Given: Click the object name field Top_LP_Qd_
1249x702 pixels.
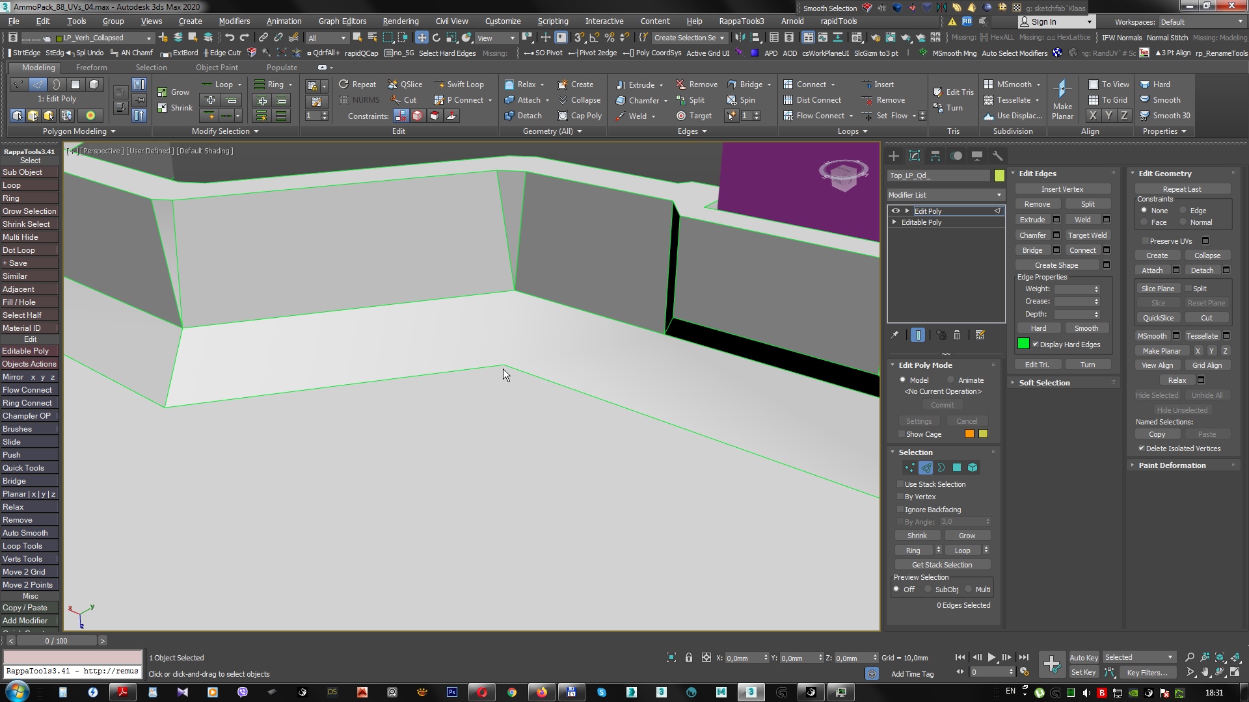Looking at the screenshot, I should pos(938,175).
